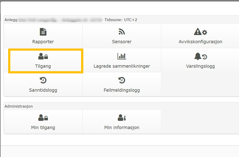View the Varslingslogg label
This screenshot has width=239, height=157.
(200, 66)
